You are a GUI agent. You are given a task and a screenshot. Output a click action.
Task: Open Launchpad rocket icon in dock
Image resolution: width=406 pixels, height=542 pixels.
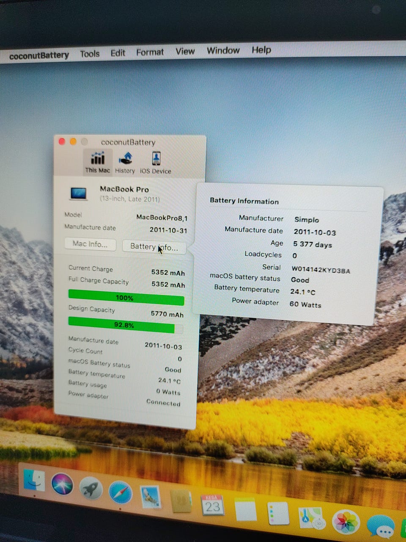click(x=91, y=488)
